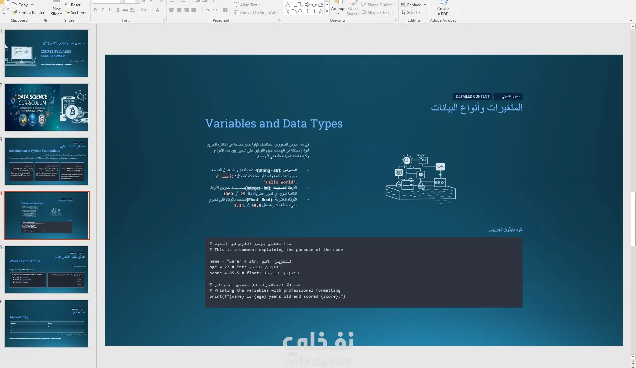Open the Format Shape dialog launcher in Drawing
Screen dimensions: 636x368
pyautogui.click(x=396, y=21)
